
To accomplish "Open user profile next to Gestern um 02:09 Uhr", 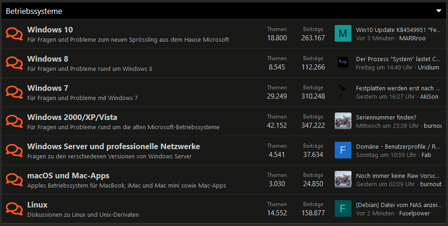I will coord(430,184).
